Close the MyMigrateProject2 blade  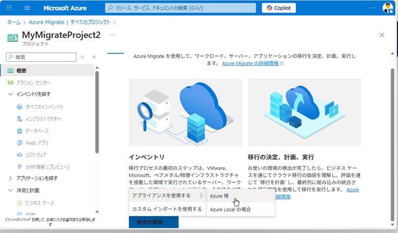point(381,35)
